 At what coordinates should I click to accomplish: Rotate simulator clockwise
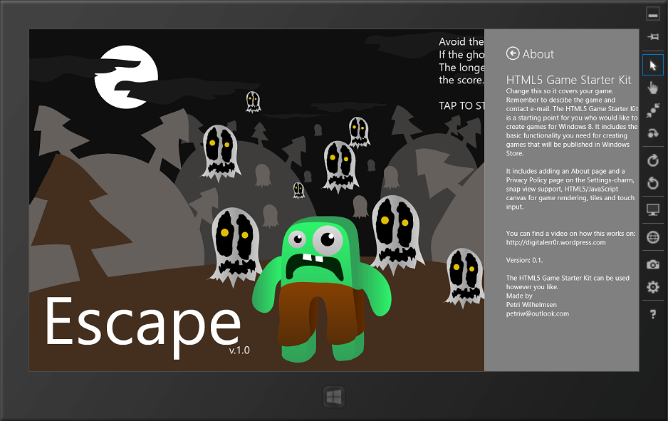652,161
